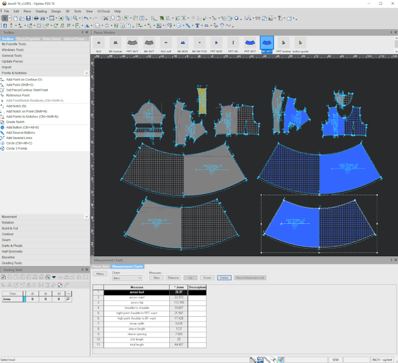This screenshot has height=363, width=398.
Task: Select Add Notch (N) tool
Action: (16, 106)
